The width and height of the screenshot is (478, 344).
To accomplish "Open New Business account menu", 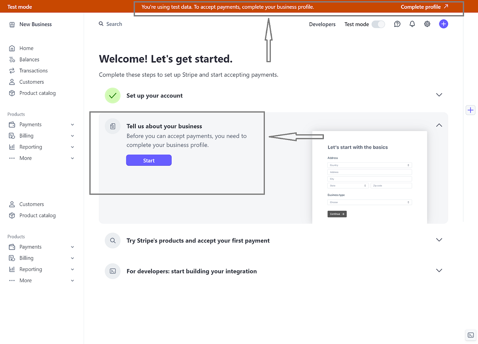I will [x=35, y=24].
